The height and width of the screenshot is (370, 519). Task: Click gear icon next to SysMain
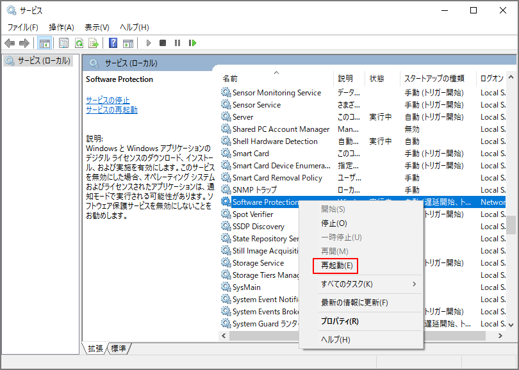coord(226,287)
